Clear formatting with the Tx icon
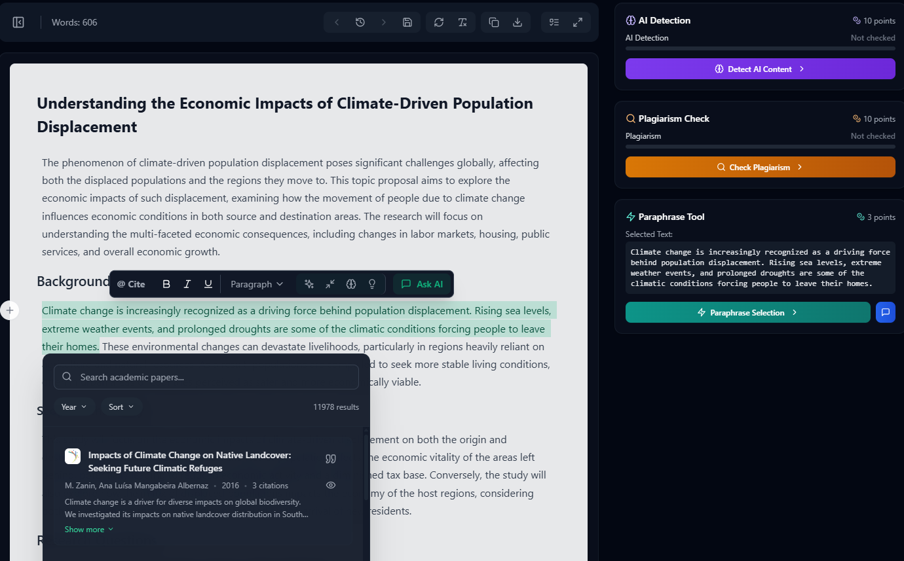 pyautogui.click(x=462, y=22)
